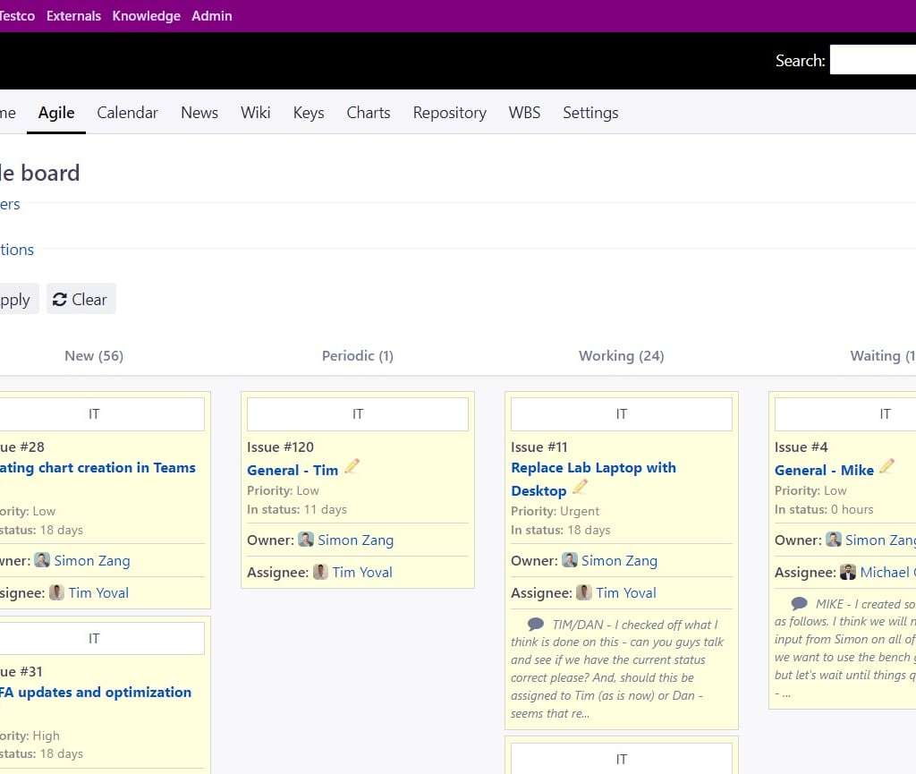The width and height of the screenshot is (916, 774).
Task: Open Simon Zang owner link on Issue #11
Action: (619, 560)
